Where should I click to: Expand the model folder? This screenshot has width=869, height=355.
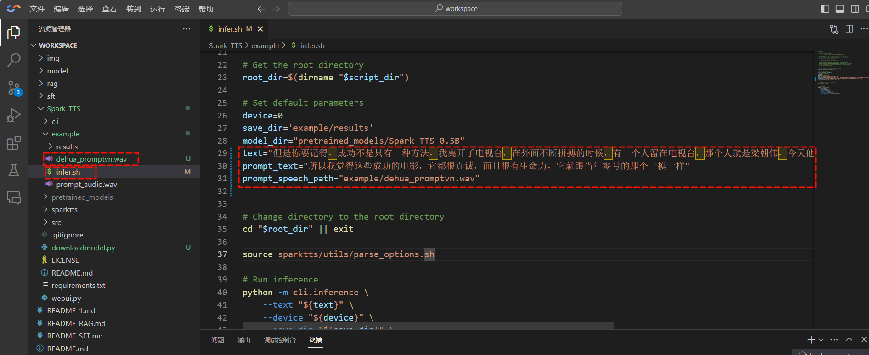point(113,71)
